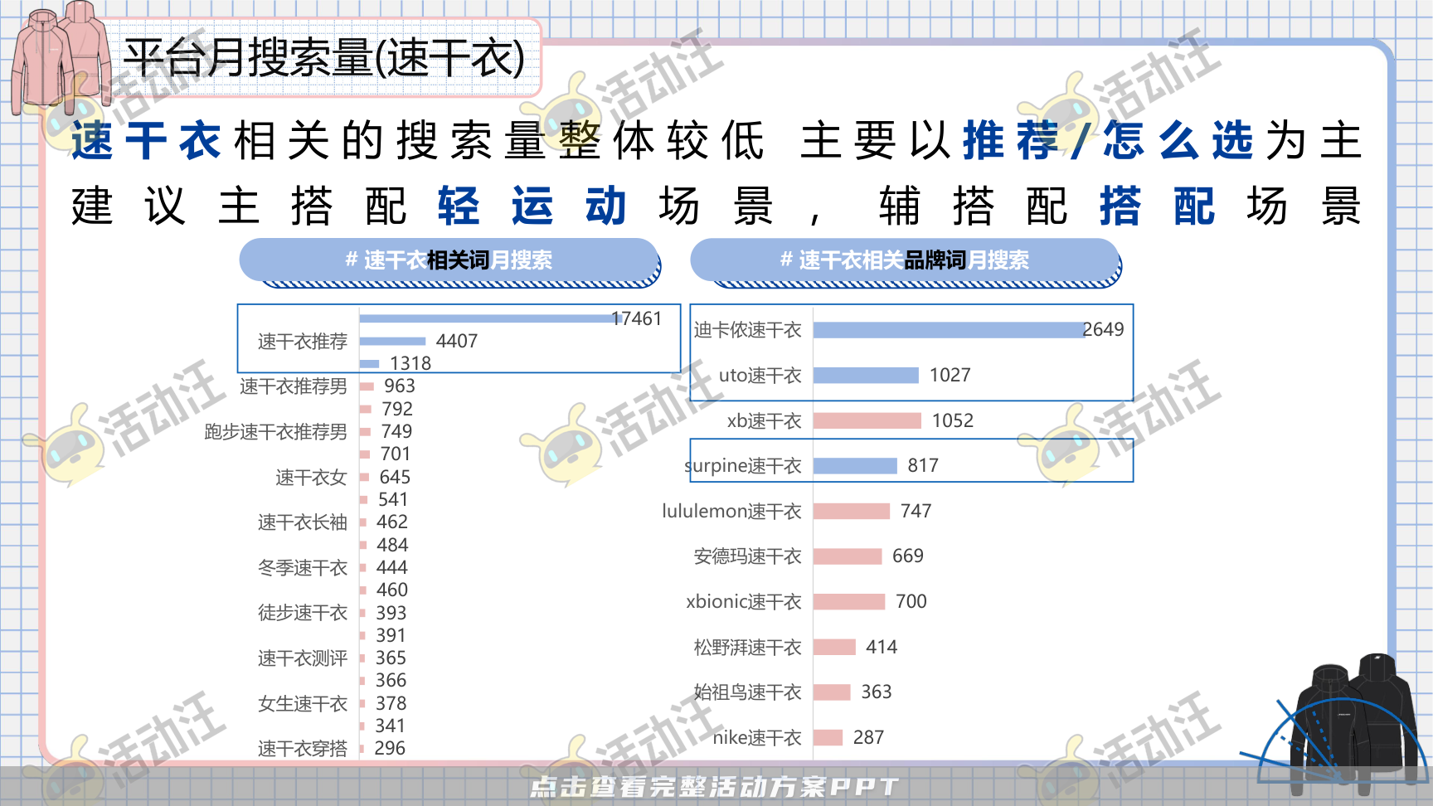Click the pink jacket illustration beside the title
This screenshot has height=806, width=1433.
[x=61, y=56]
